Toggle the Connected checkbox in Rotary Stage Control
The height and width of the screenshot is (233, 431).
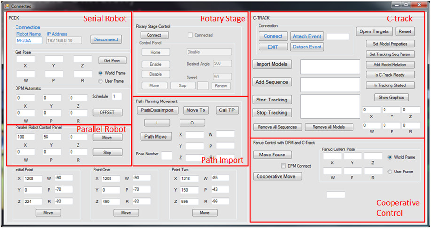(190, 35)
